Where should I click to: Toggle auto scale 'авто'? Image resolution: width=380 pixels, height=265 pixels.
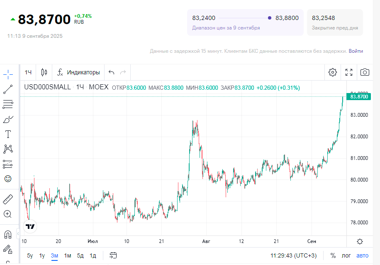point(362,255)
